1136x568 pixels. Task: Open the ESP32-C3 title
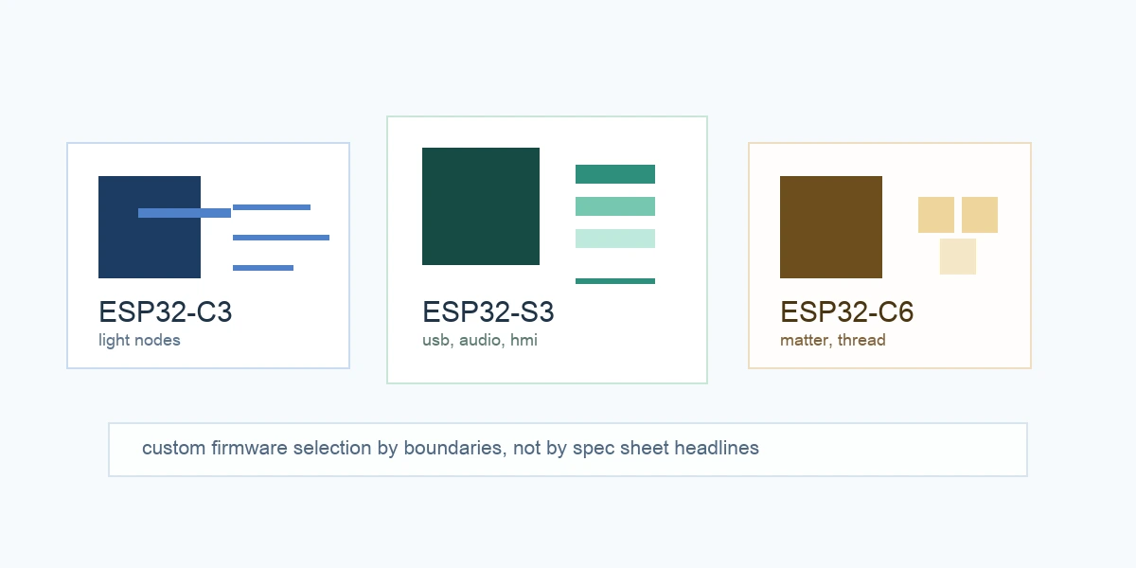tap(166, 312)
